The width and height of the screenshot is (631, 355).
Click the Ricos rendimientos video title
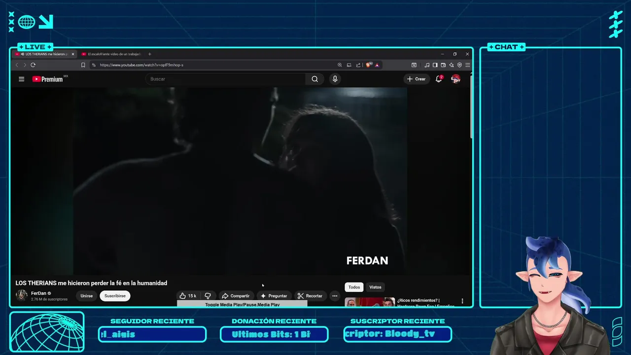426,302
